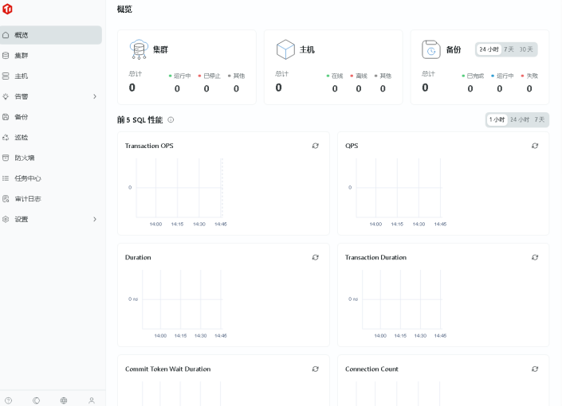562x406 pixels.
Task: Refresh the Transaction OPS chart
Action: (x=315, y=146)
